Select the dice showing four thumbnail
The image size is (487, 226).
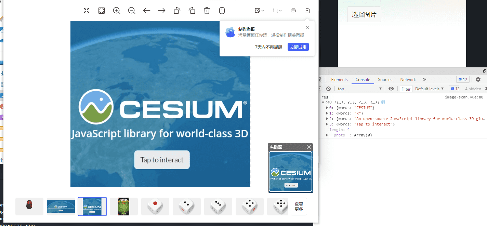tap(250, 207)
